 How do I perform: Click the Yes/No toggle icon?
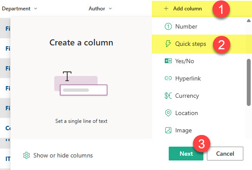(168, 61)
